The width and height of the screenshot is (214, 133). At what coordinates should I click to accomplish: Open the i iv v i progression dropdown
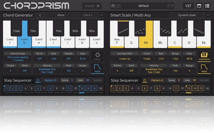coord(88,15)
